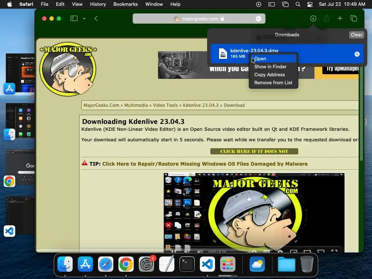Open Visual Studio Code from the Dock
This screenshot has height=279, width=372.
pos(207,264)
